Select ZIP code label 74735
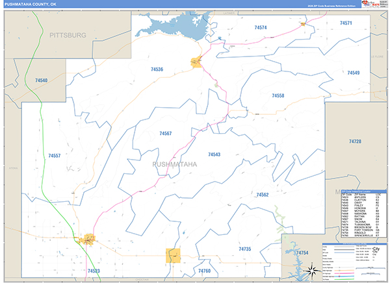This screenshot has height=283, width=390. tap(245, 249)
